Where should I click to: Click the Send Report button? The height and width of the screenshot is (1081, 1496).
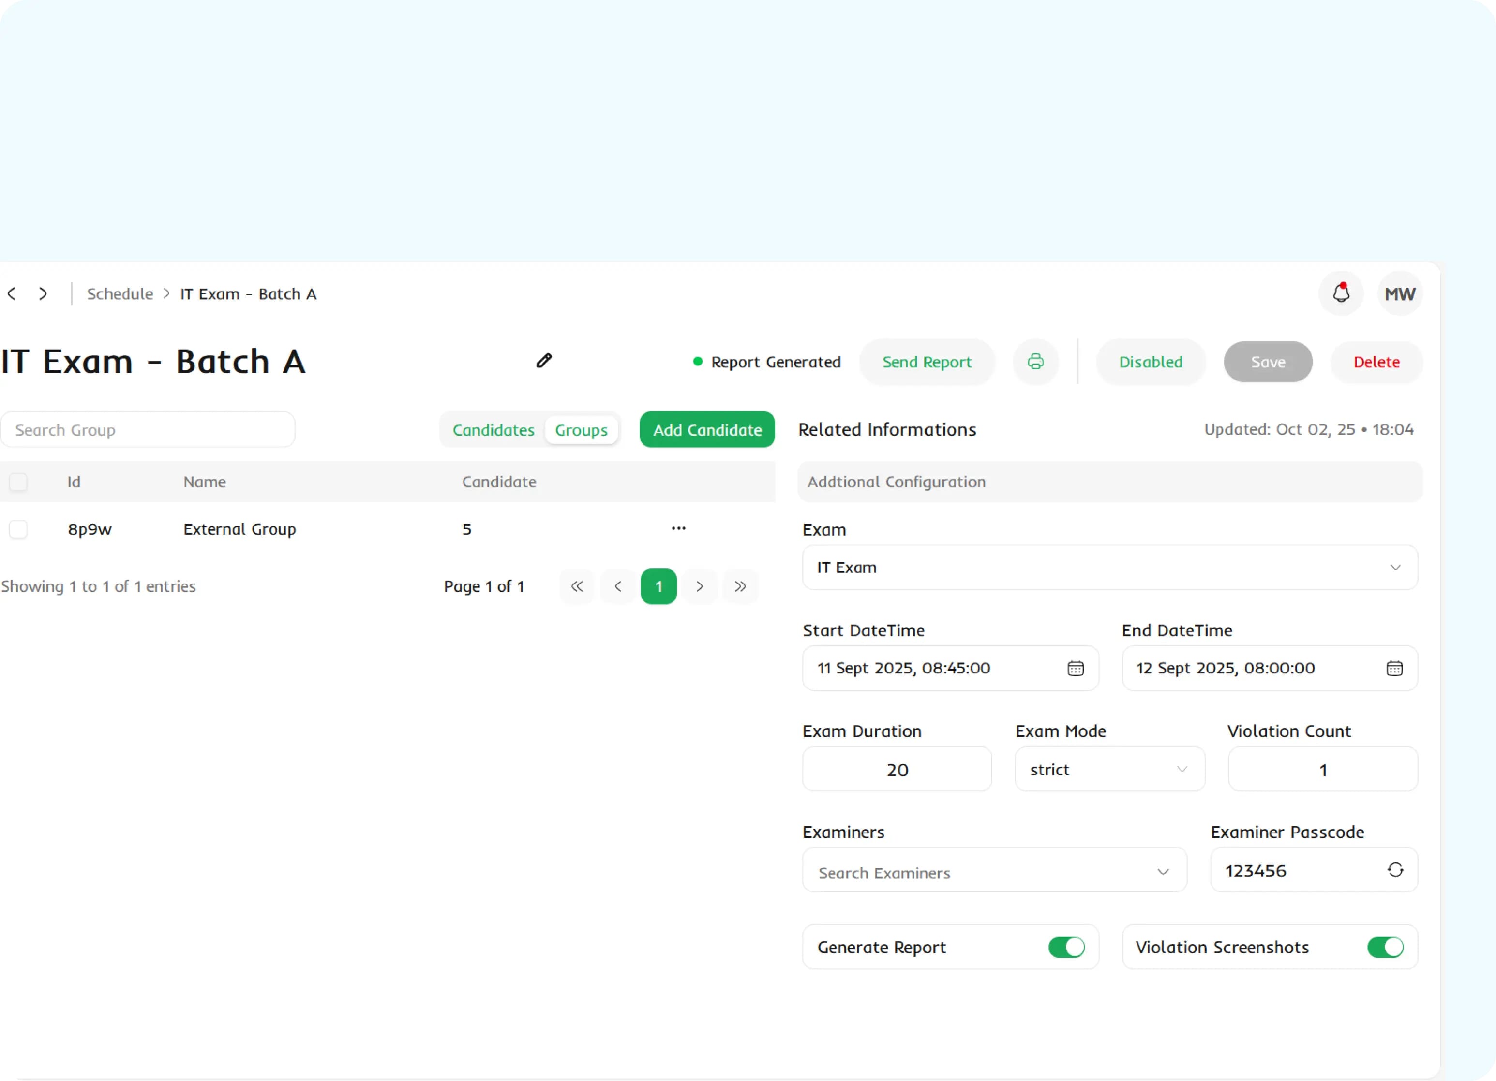tap(926, 362)
